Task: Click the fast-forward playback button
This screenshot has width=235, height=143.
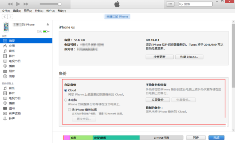Action: point(26,4)
